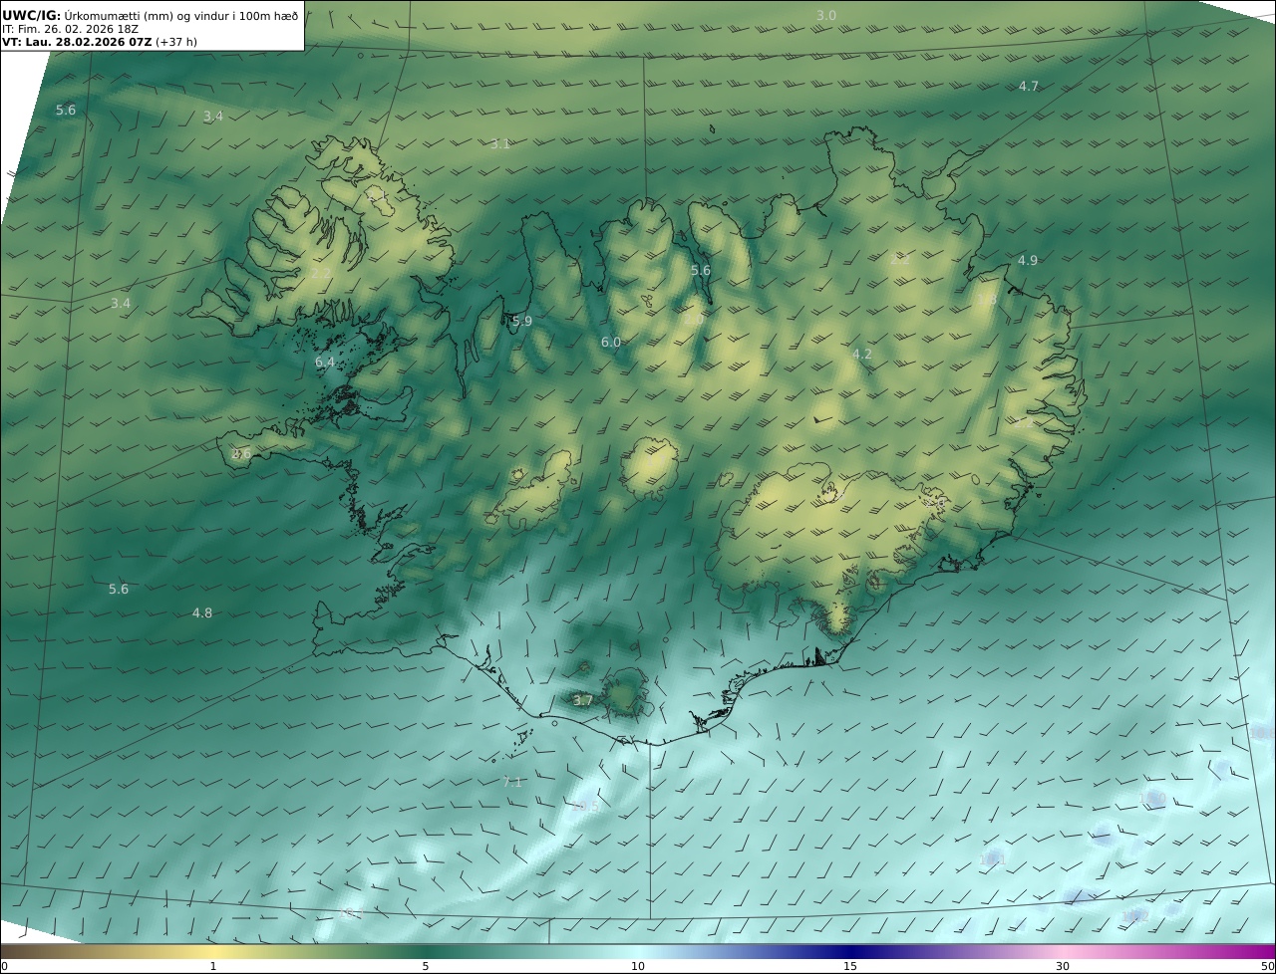
Task: Click the 3.0 value at top edge
Action: coord(826,16)
